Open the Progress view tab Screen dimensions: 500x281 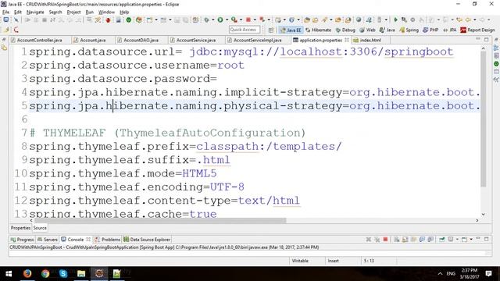point(22,240)
